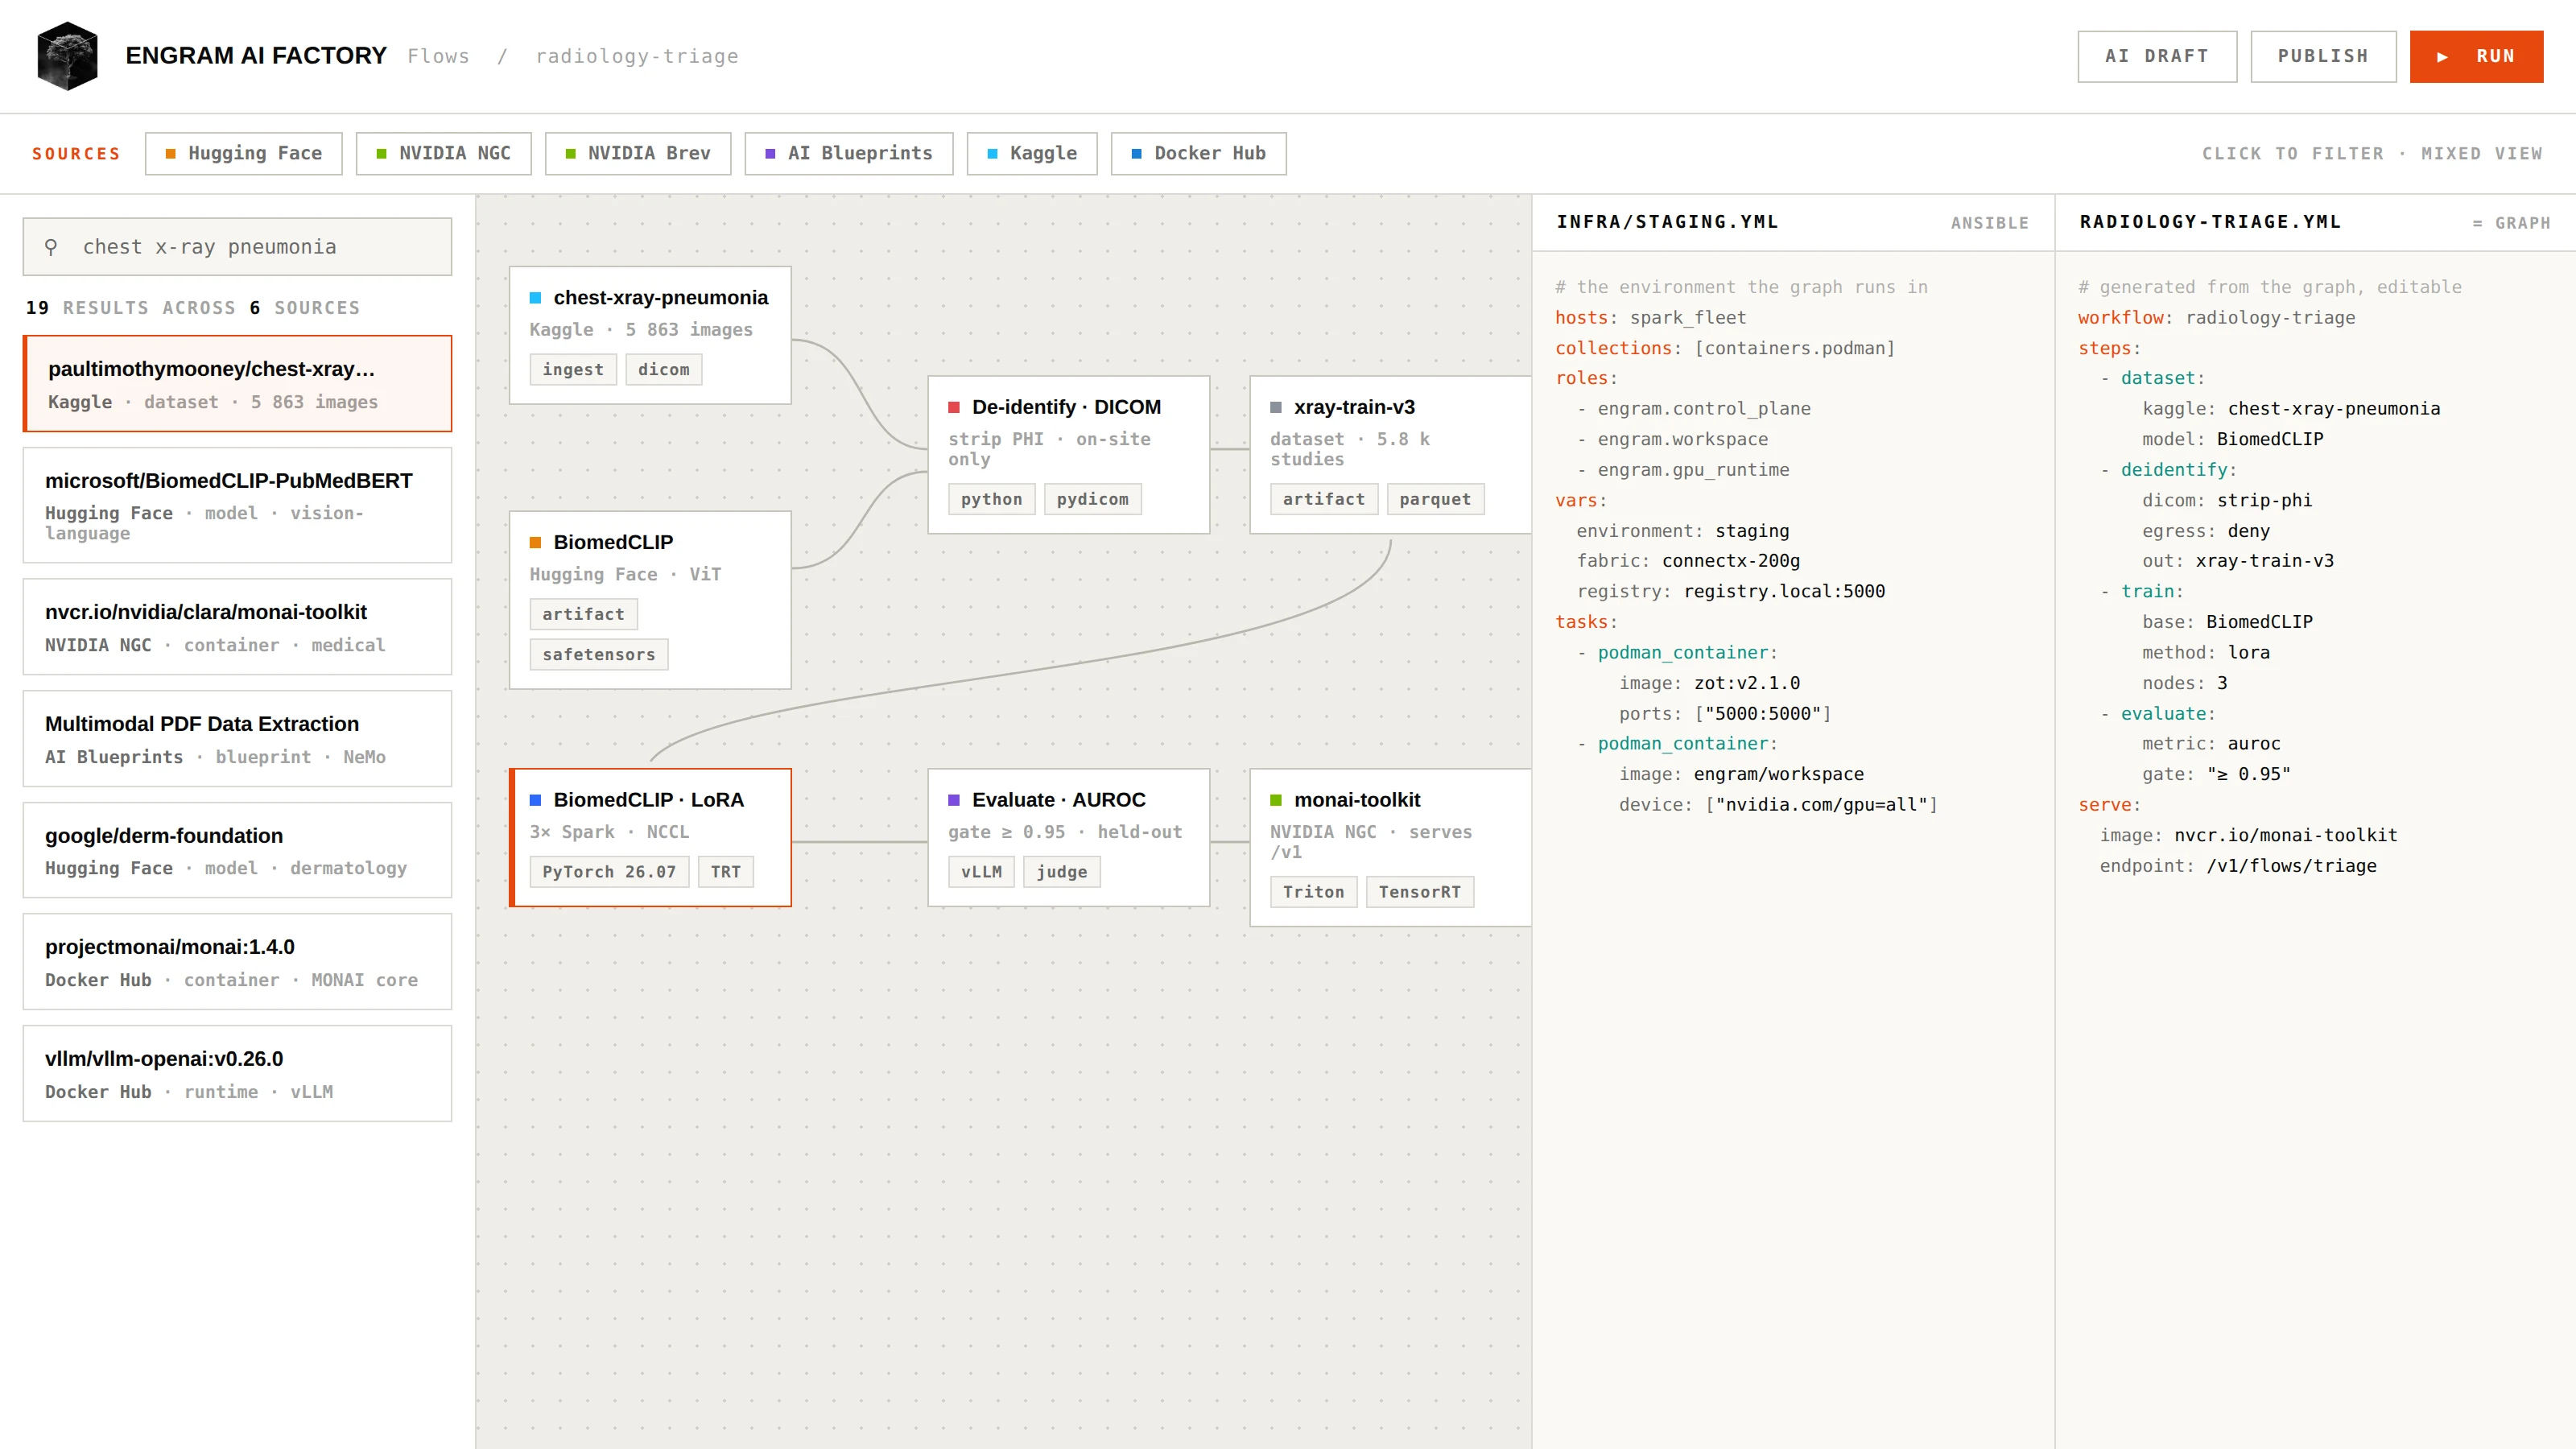Screen dimensions: 2576x1449
Task: Click the orange square on the BiomedCLIP node
Action: click(535, 542)
